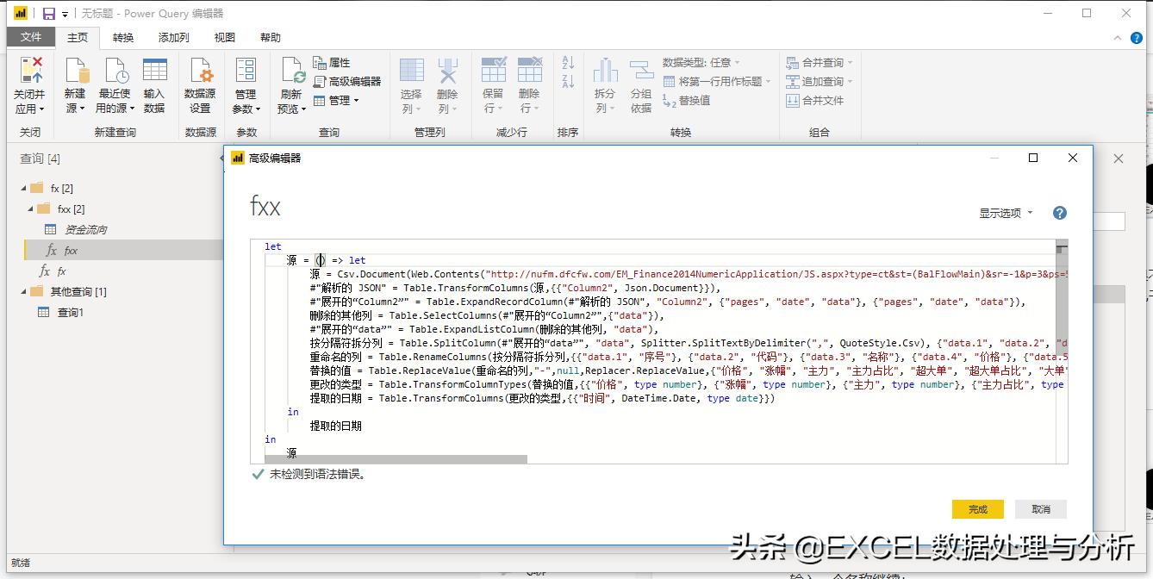Viewport: 1153px width, 579px height.
Task: Select the 资金流向 query in list
Action: [85, 229]
